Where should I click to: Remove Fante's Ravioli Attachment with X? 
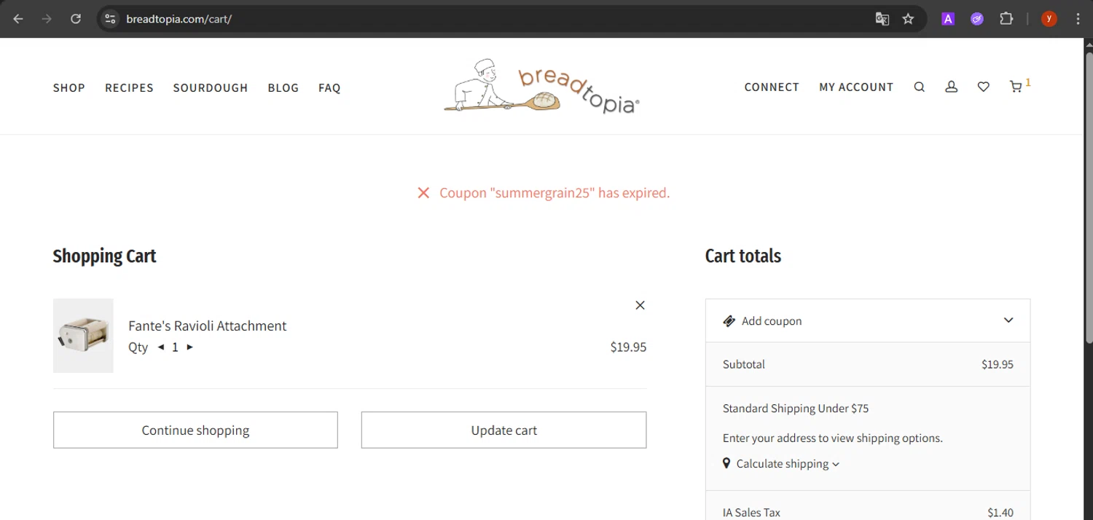point(640,305)
